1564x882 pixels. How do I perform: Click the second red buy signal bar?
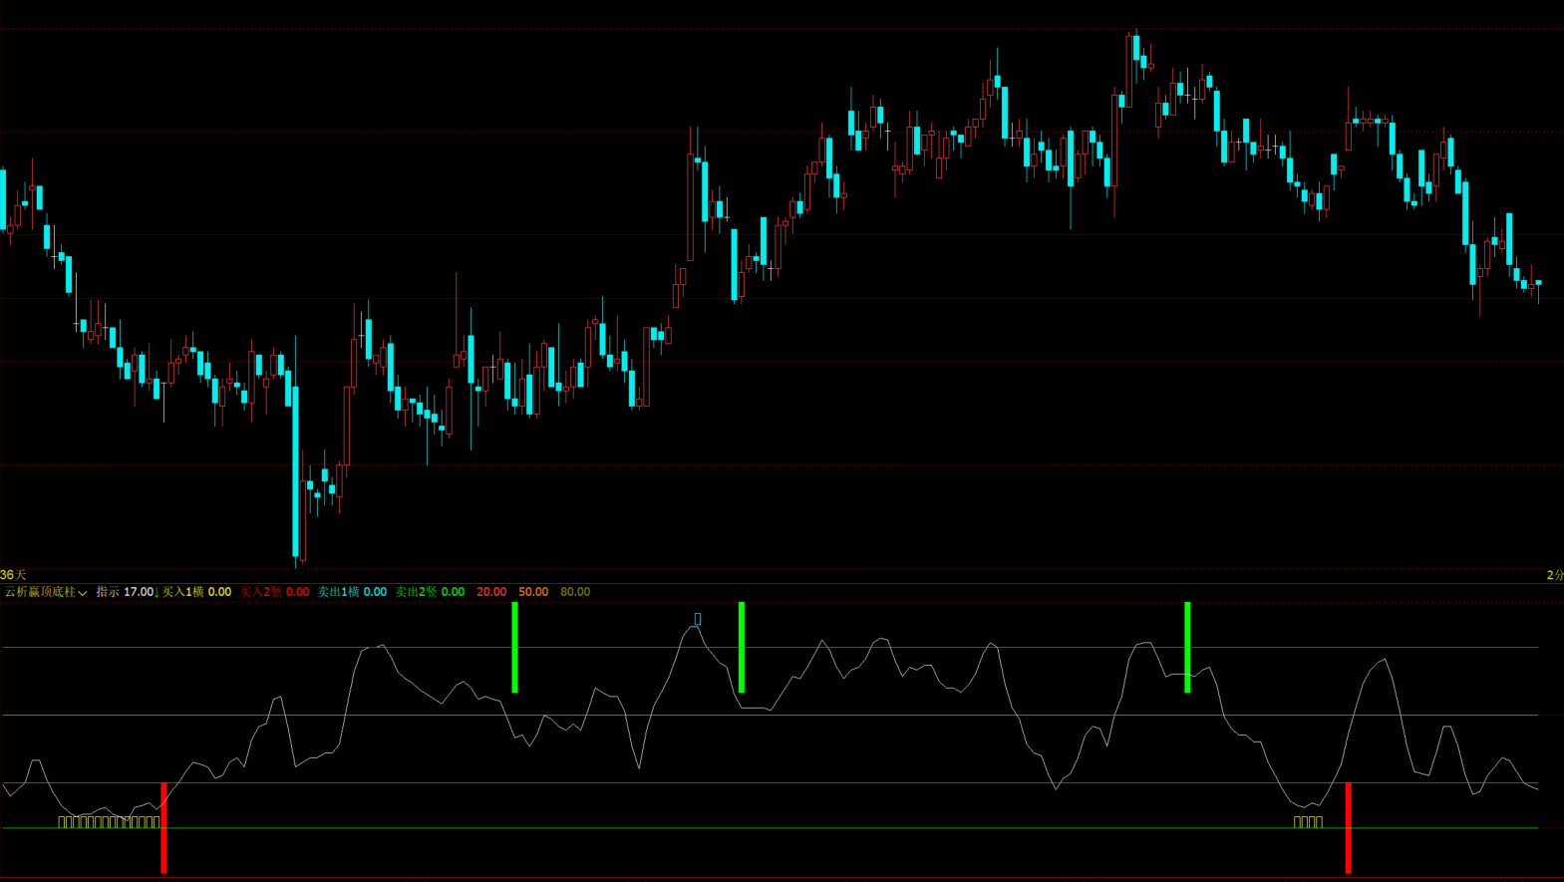coord(1348,827)
